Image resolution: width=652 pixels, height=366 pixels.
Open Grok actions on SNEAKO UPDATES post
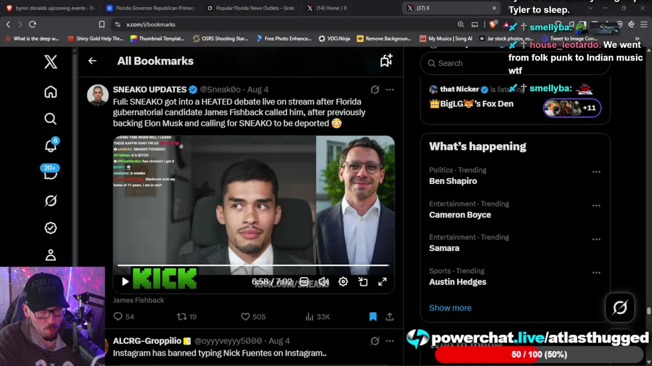pyautogui.click(x=375, y=89)
